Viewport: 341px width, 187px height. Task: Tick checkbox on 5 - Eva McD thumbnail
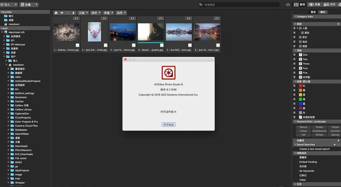pyautogui.click(x=190, y=45)
